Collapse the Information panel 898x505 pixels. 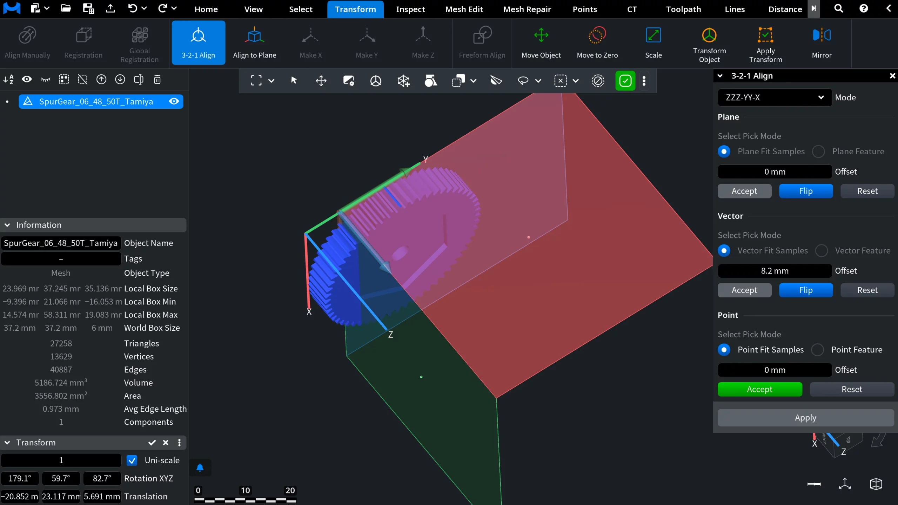(x=7, y=225)
